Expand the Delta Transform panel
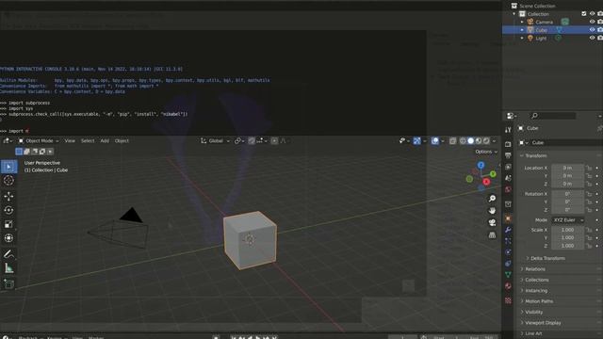This screenshot has height=339, width=603. tap(547, 258)
